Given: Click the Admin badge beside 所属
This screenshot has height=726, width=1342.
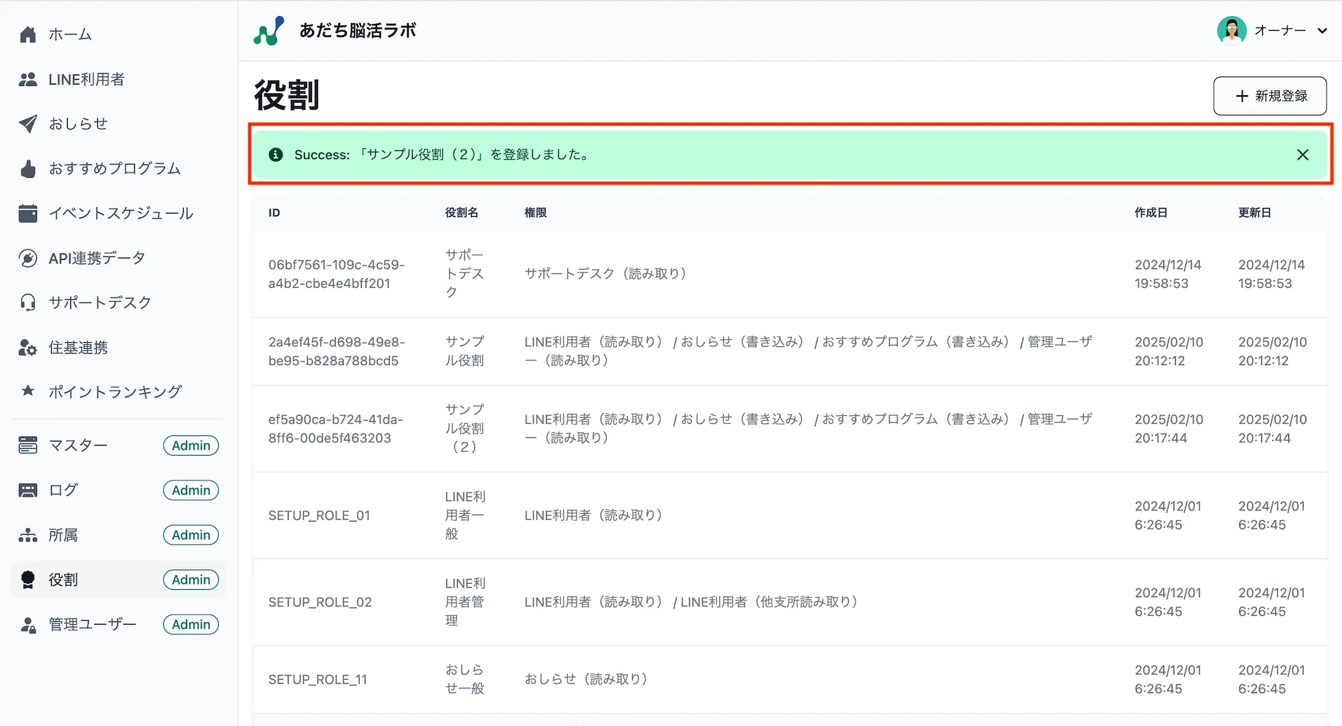Looking at the screenshot, I should click(191, 535).
